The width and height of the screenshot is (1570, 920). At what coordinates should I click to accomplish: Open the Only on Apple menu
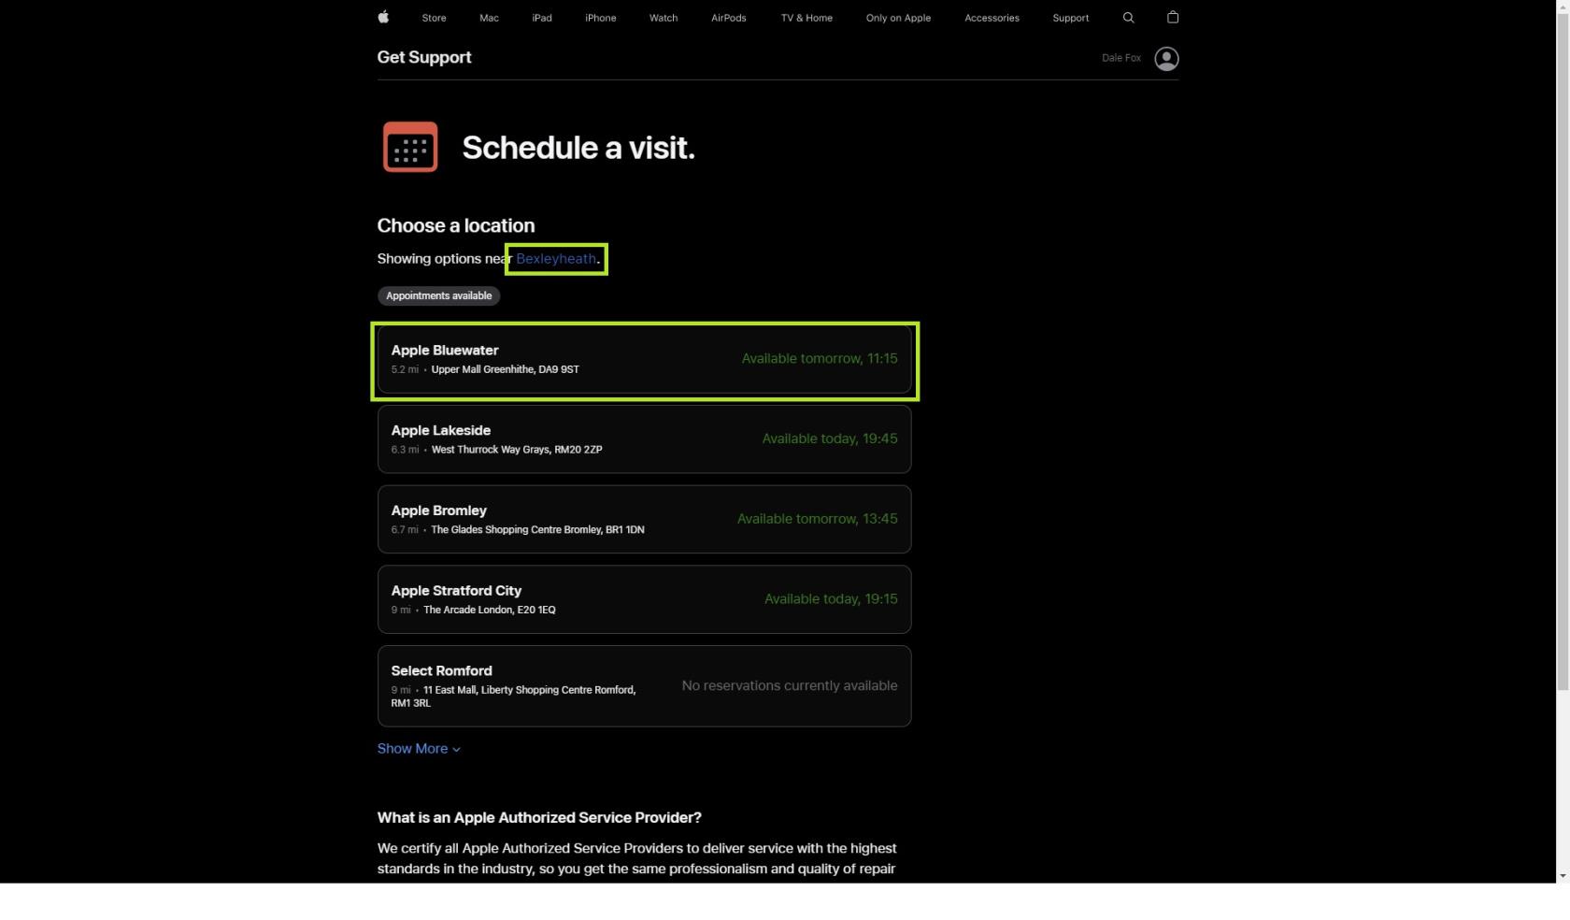click(898, 18)
